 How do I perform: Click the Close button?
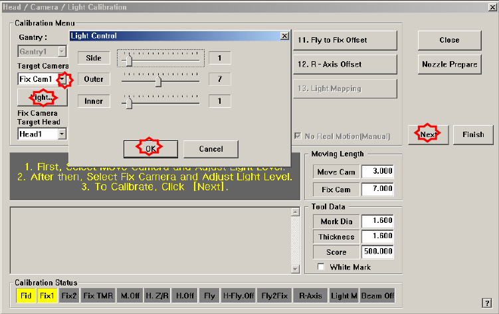[x=449, y=40]
